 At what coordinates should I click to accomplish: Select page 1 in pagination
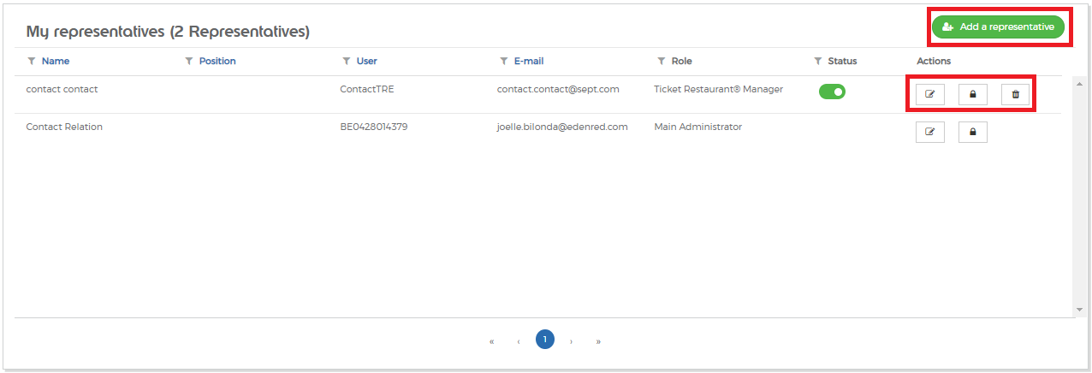(545, 340)
